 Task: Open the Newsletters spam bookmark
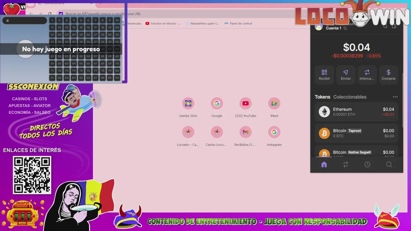[202, 23]
